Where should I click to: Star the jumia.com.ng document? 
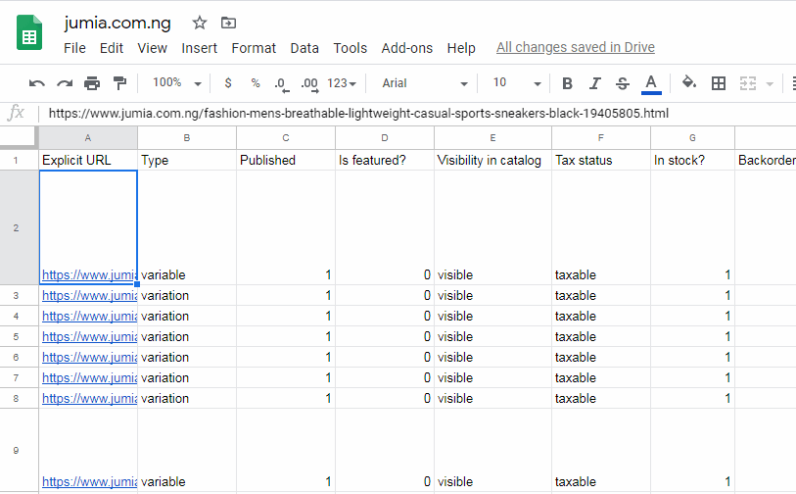[200, 23]
